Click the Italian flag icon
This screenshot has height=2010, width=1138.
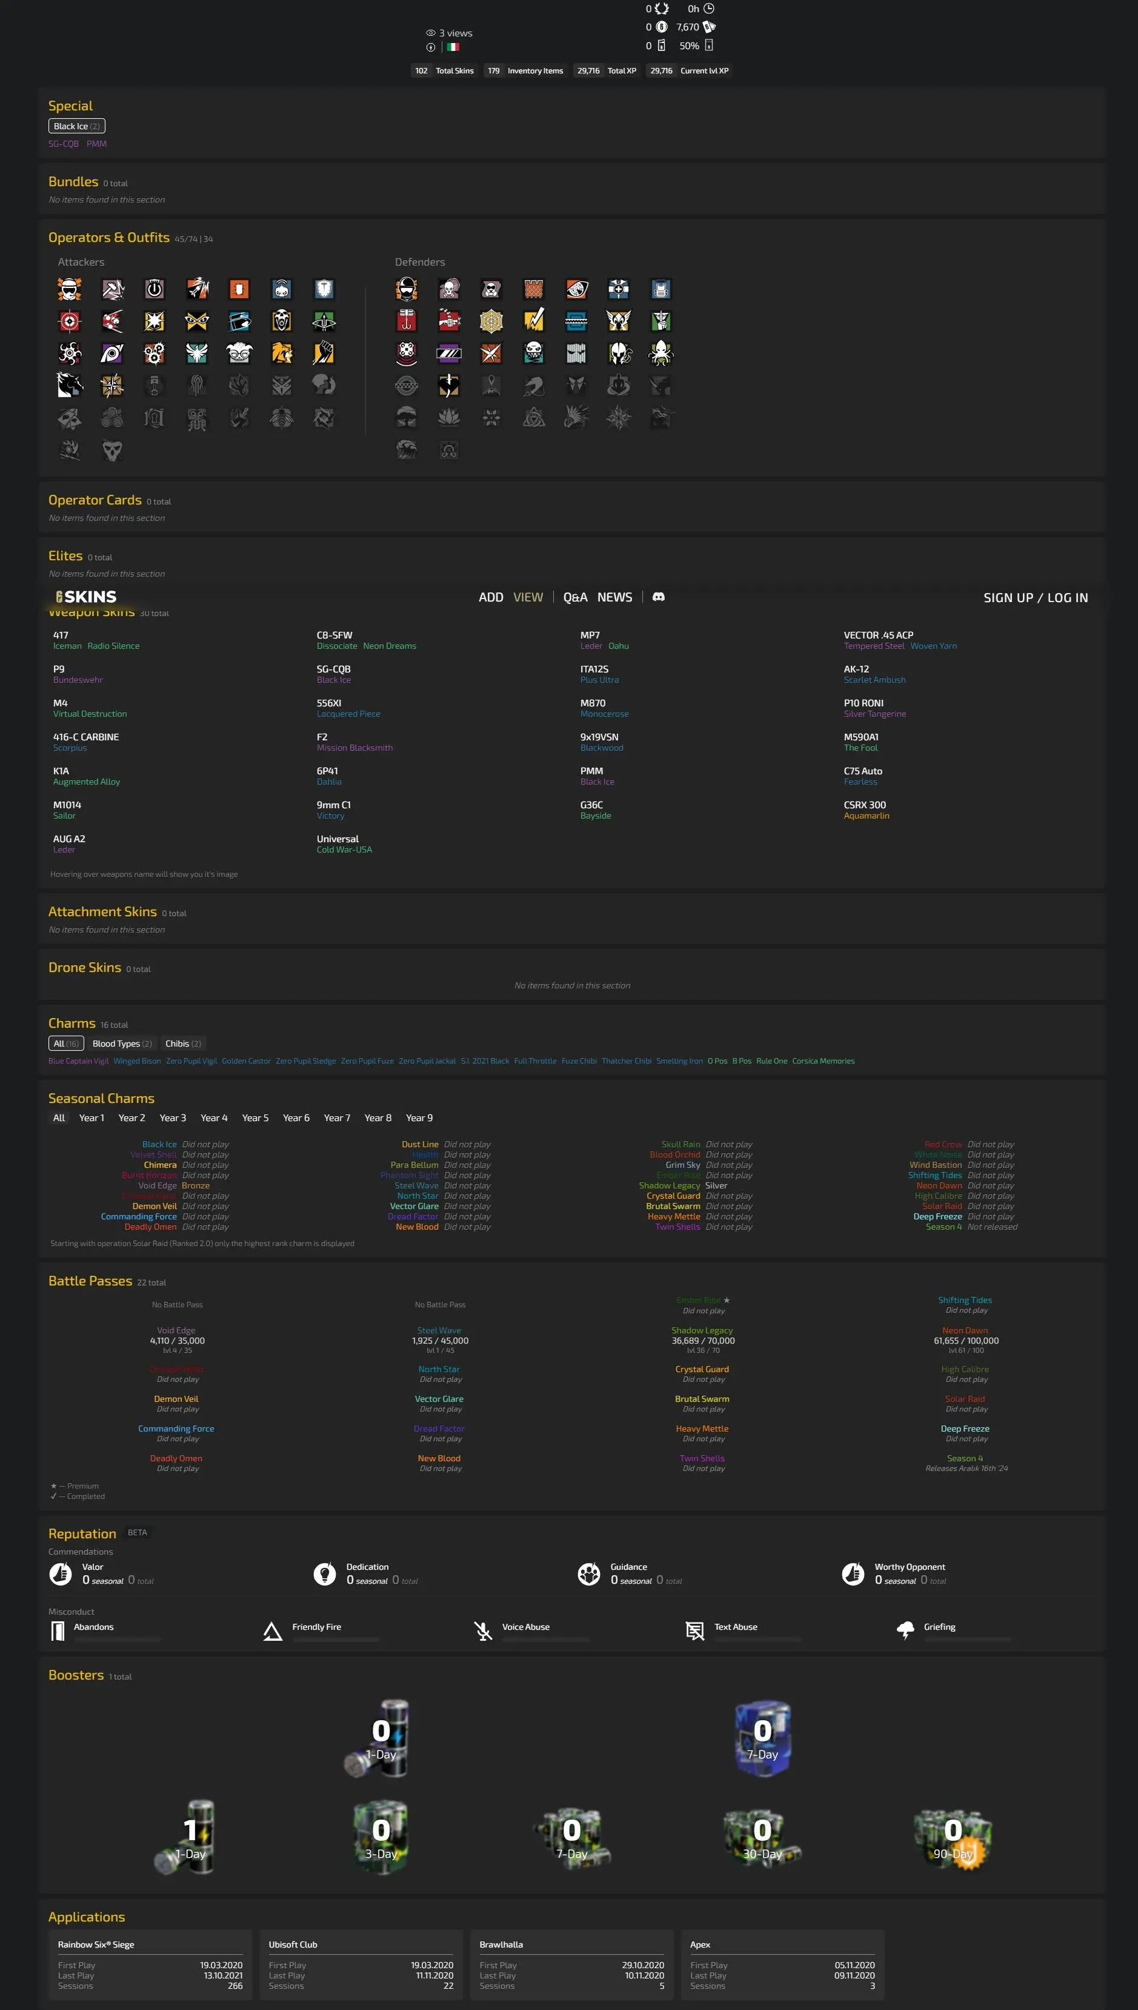pyautogui.click(x=453, y=47)
